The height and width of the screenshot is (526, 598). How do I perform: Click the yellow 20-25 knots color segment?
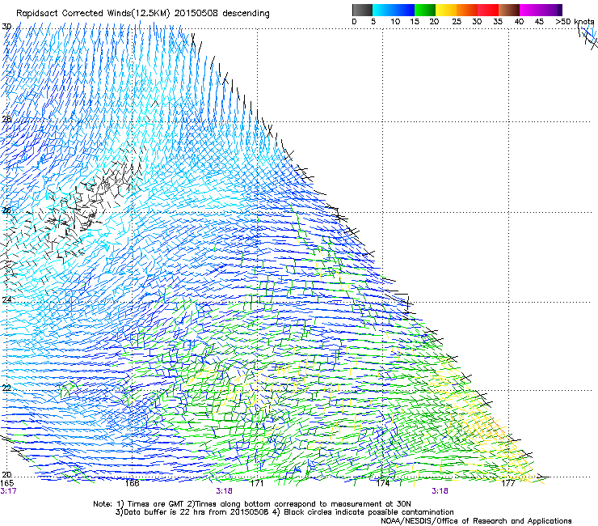tap(446, 10)
